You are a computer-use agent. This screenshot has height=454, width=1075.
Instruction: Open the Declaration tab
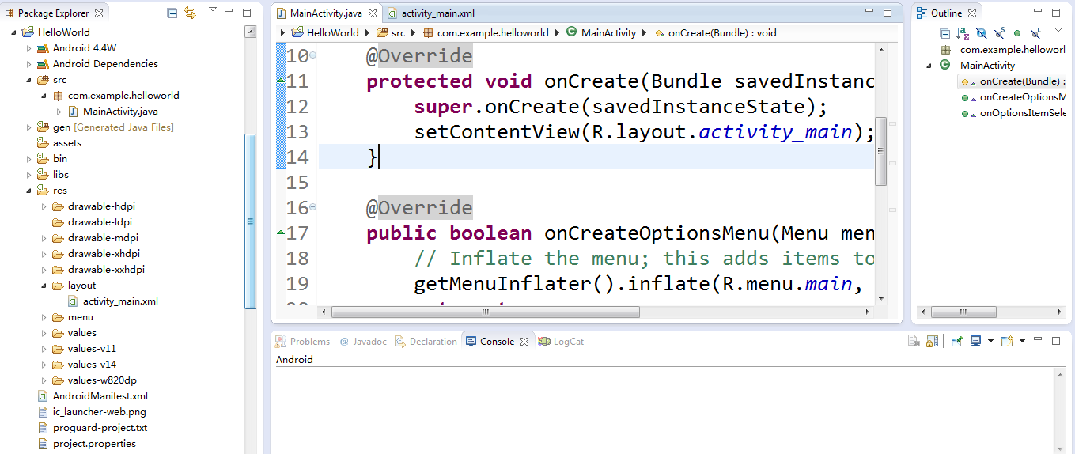426,342
